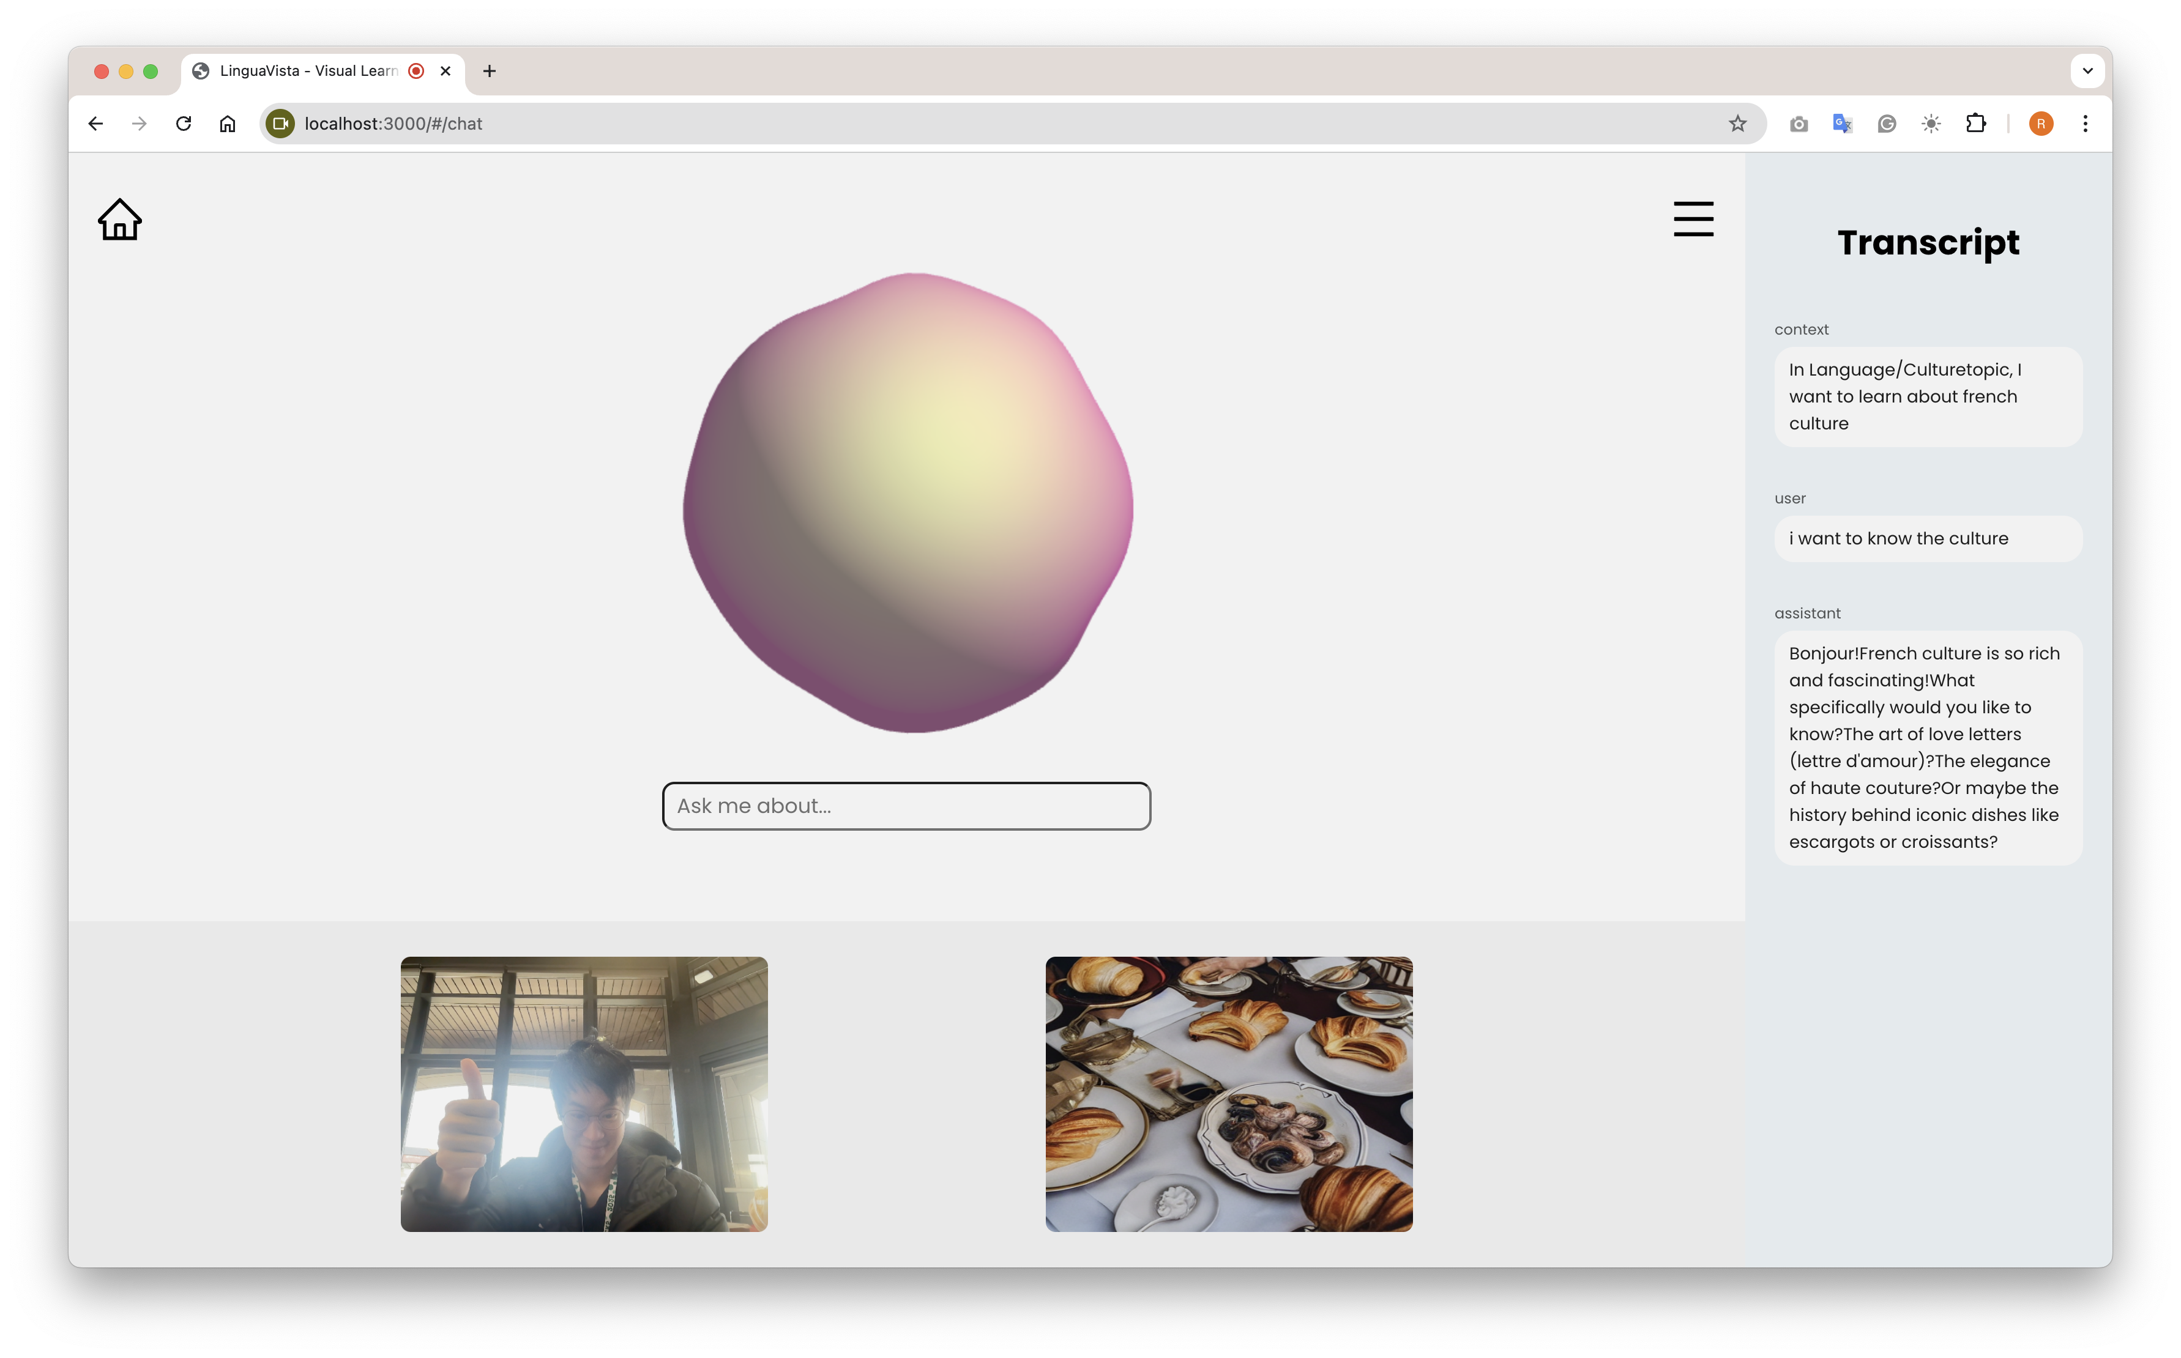Open the Google Translate extension
Viewport: 2181px width, 1358px height.
[1843, 124]
